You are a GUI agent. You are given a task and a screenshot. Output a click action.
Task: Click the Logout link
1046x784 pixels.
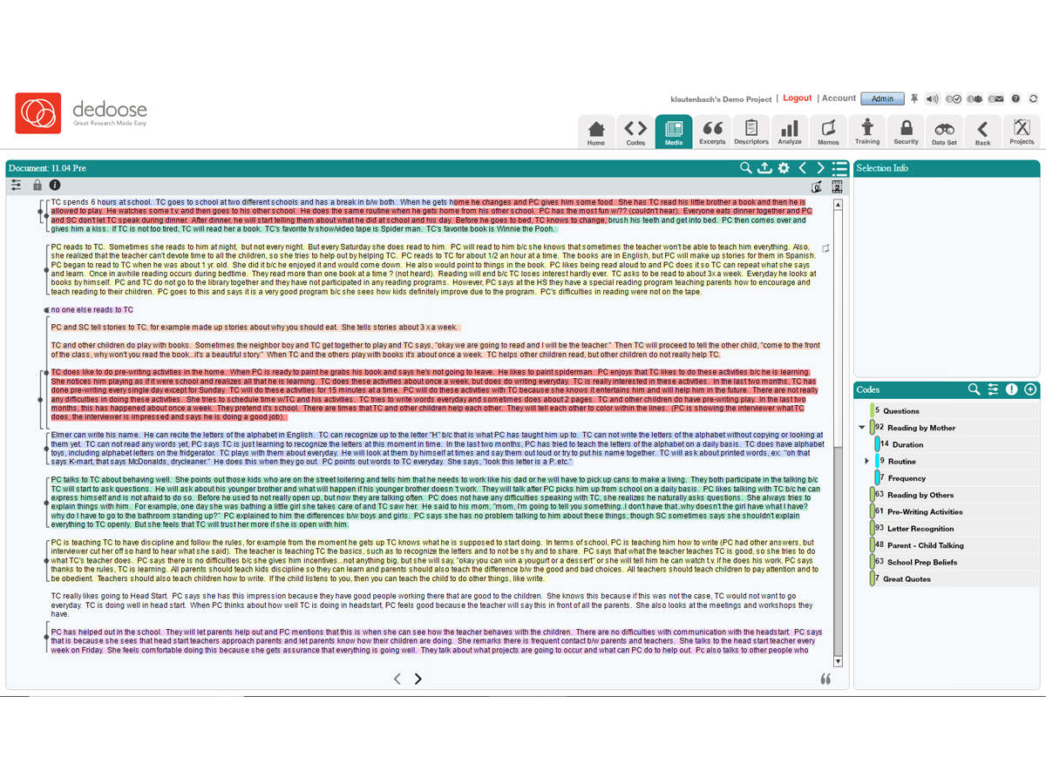click(x=797, y=98)
